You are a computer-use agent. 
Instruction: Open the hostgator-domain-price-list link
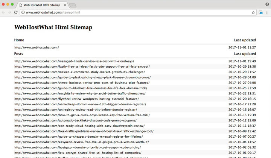pos(78,147)
